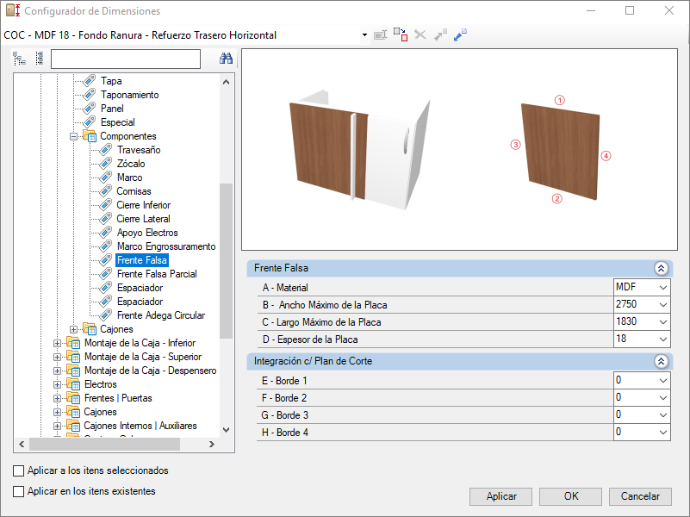Click the grey arrow export icon in toolbar

pyautogui.click(x=440, y=34)
